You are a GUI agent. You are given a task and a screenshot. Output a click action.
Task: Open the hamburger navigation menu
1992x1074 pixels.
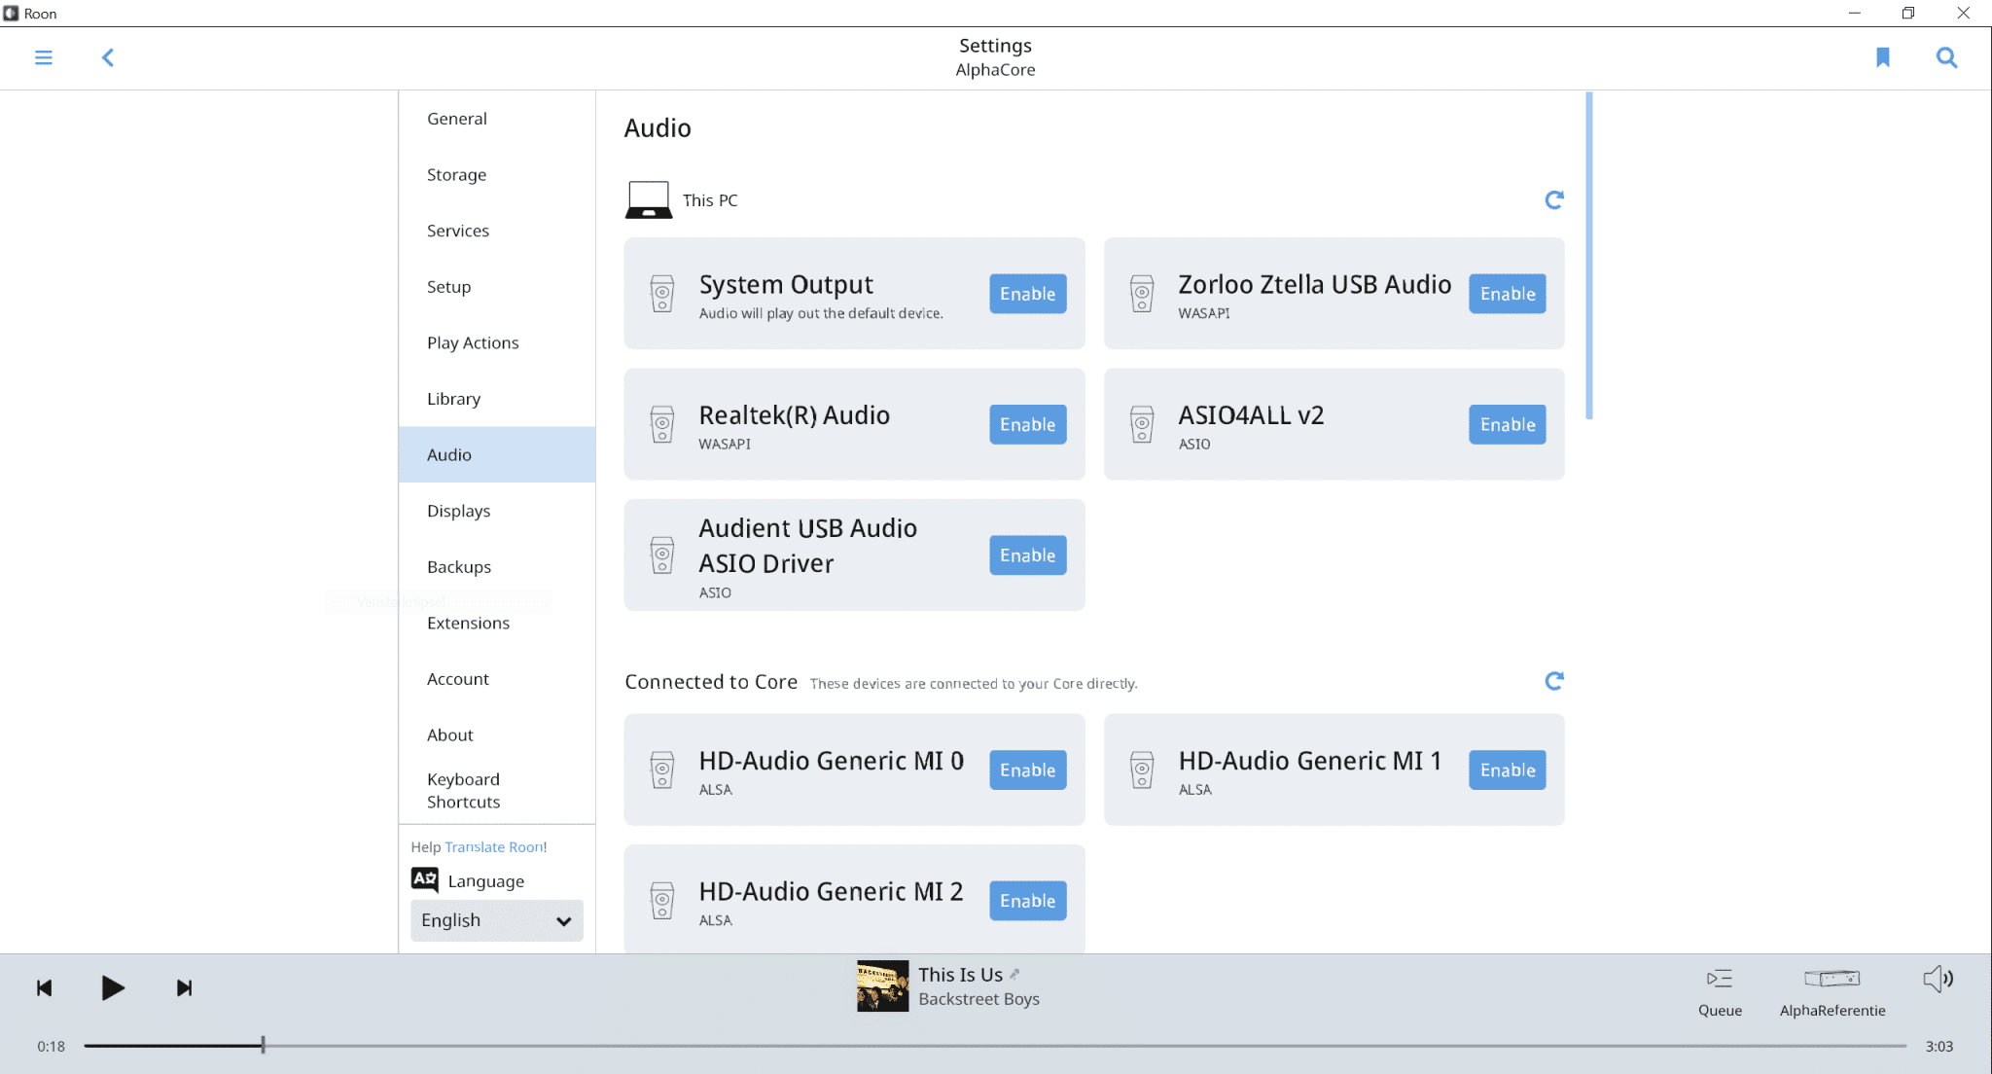44,57
